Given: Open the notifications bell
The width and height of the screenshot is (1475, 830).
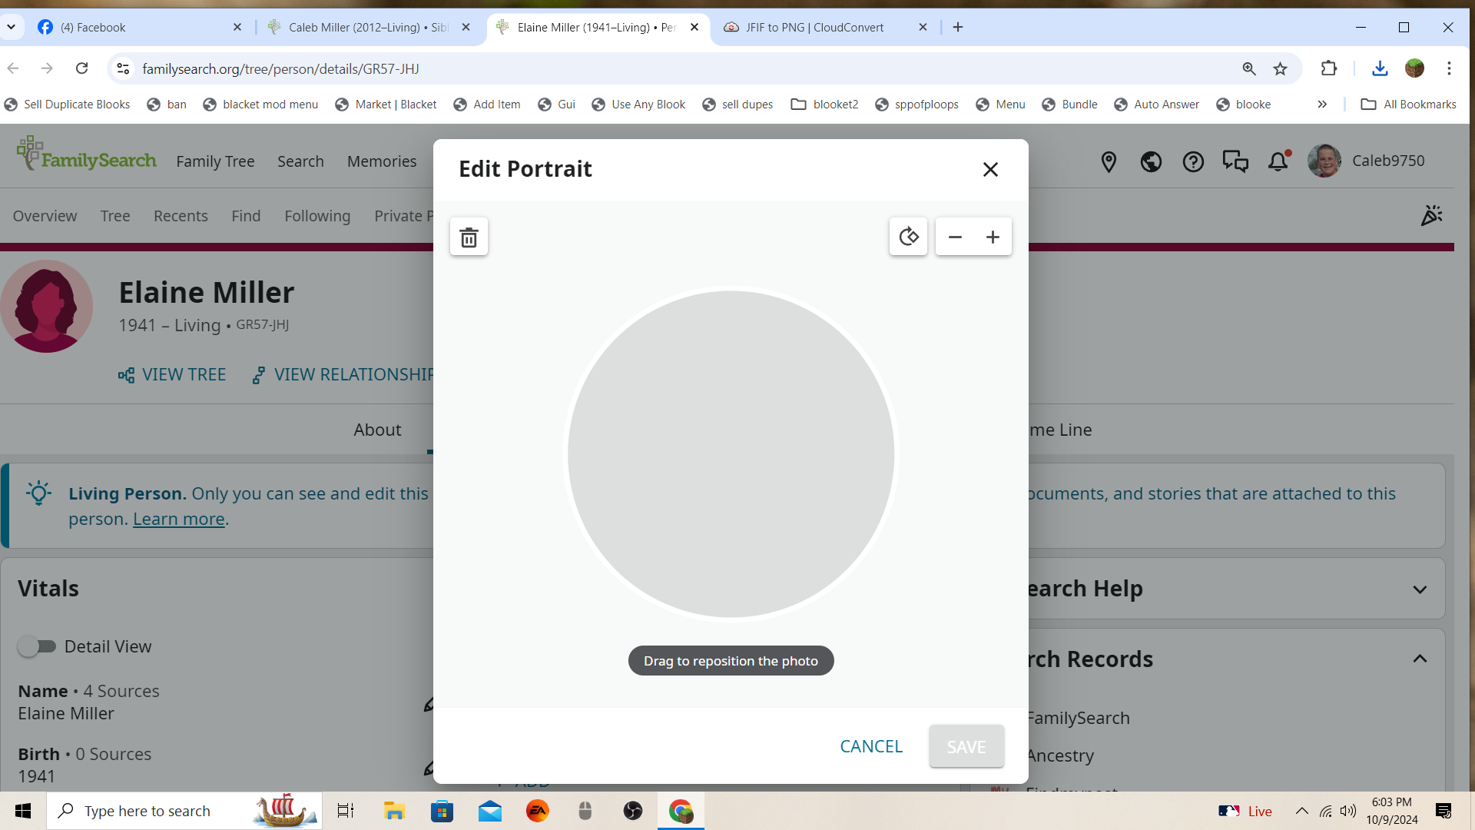Looking at the screenshot, I should click(x=1278, y=161).
